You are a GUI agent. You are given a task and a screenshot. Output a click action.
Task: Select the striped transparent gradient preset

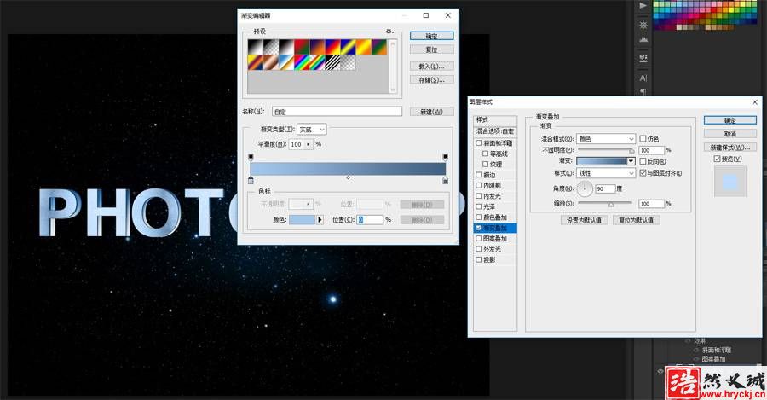332,62
